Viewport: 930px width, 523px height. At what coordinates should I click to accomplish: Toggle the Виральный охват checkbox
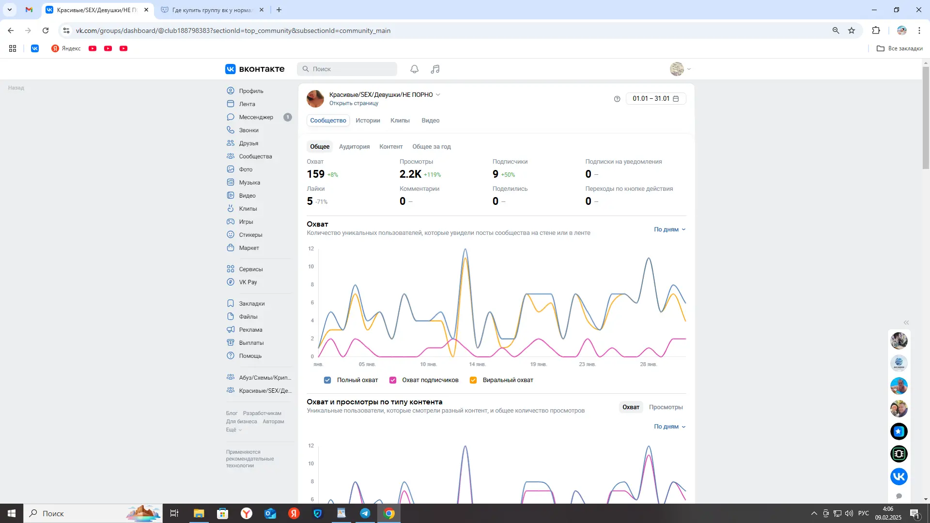473,380
